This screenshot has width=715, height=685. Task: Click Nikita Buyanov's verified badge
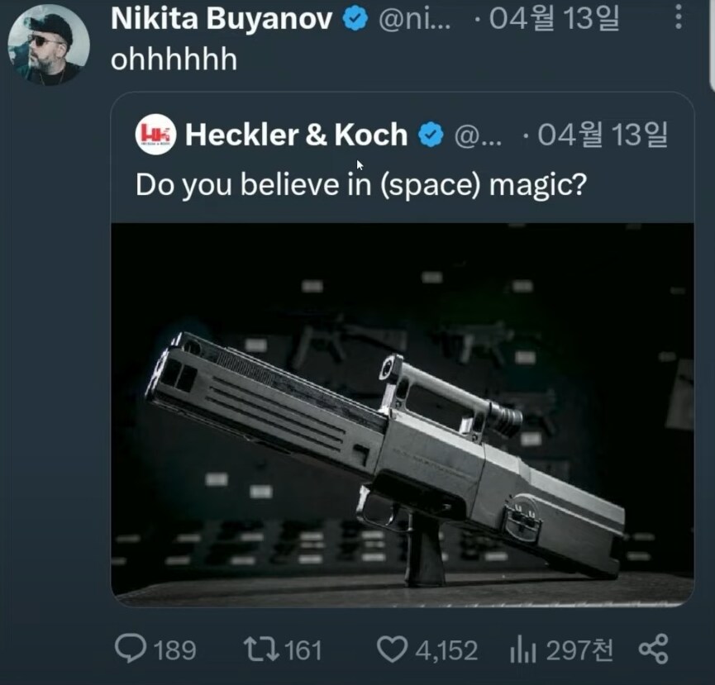click(x=355, y=20)
